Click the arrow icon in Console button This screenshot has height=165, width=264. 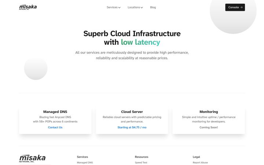coord(241,7)
